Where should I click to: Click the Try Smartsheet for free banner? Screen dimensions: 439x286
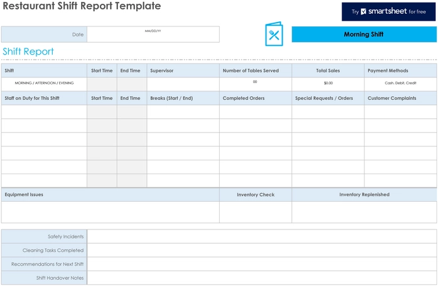388,11
